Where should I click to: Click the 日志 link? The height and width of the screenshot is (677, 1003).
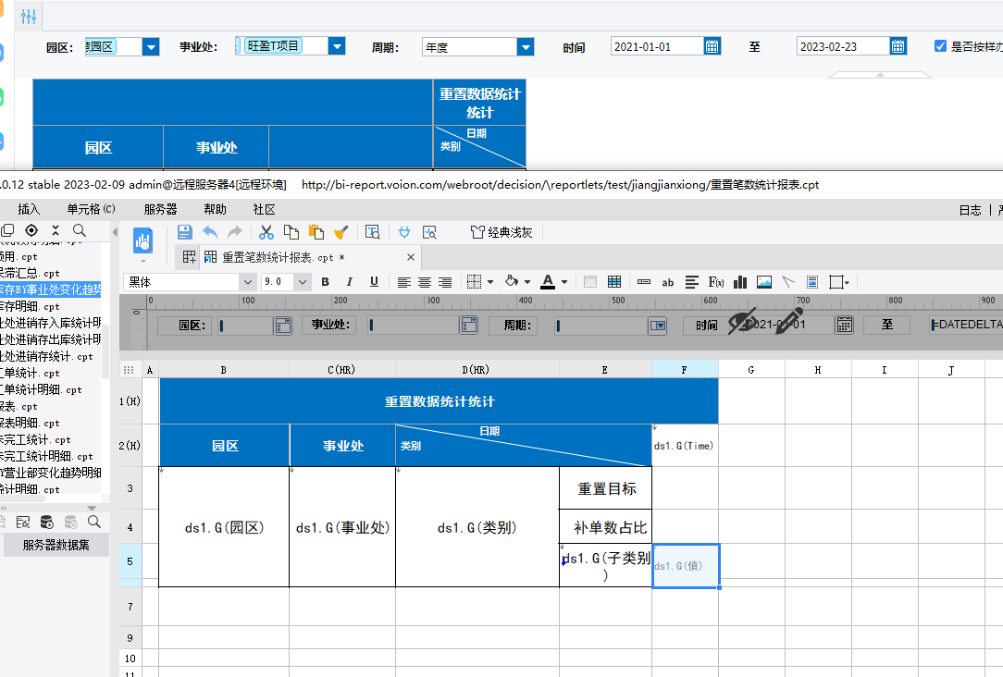pos(970,210)
